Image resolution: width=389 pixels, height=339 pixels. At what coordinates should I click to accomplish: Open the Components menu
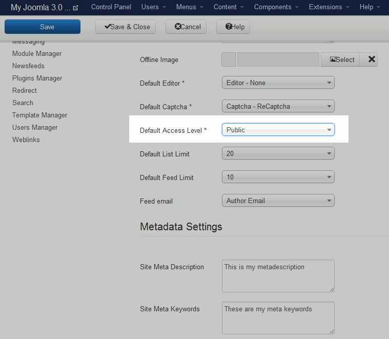pos(276,7)
